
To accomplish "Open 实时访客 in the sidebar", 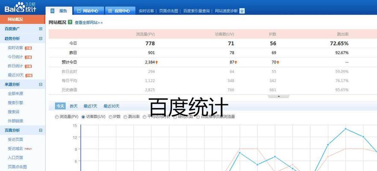I will [x=15, y=48].
